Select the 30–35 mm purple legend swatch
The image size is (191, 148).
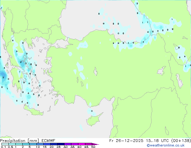tap(68, 144)
